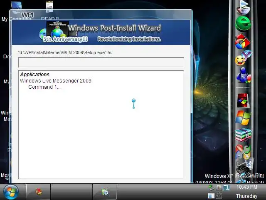Screen dimensions: 266x200
Task: Click the Windows Post-Install Wizard globe logo
Action: pyautogui.click(x=58, y=30)
